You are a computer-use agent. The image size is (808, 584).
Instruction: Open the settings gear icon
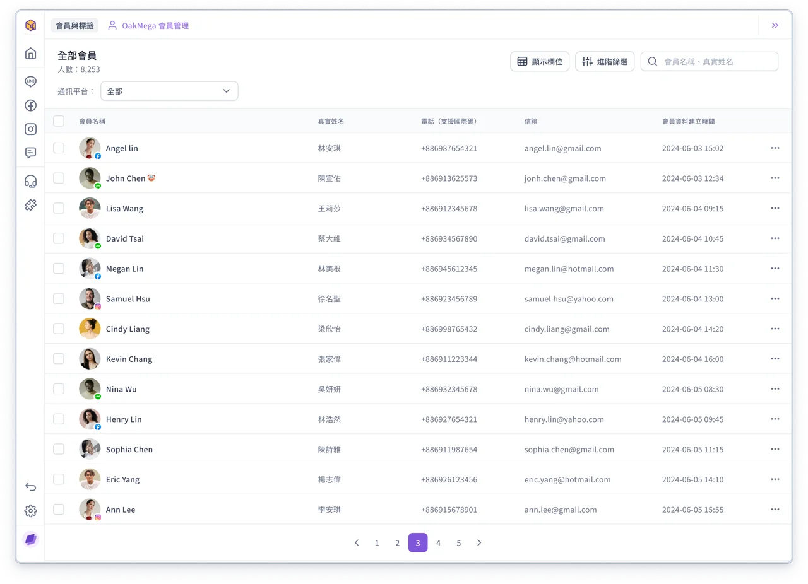30,511
